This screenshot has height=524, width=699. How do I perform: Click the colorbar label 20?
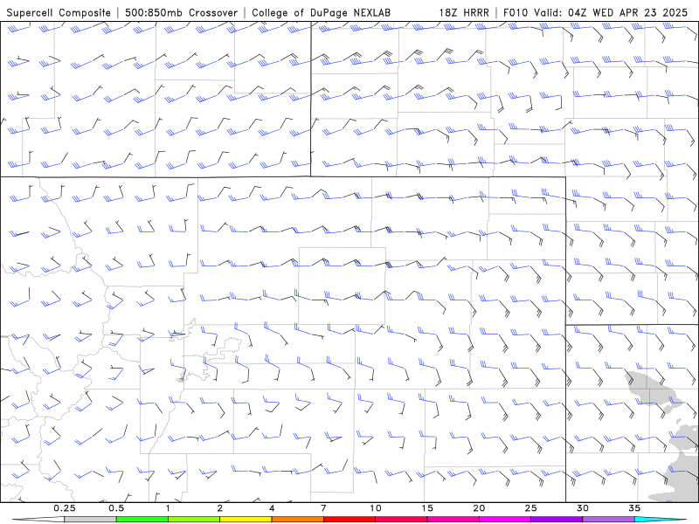[x=479, y=508]
